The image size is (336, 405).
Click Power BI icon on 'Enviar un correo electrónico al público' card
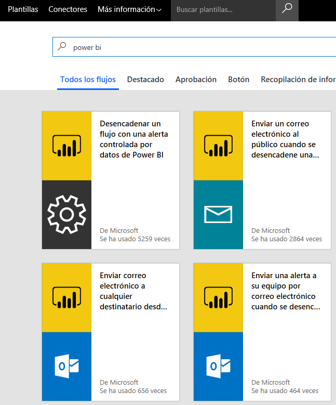[218, 146]
